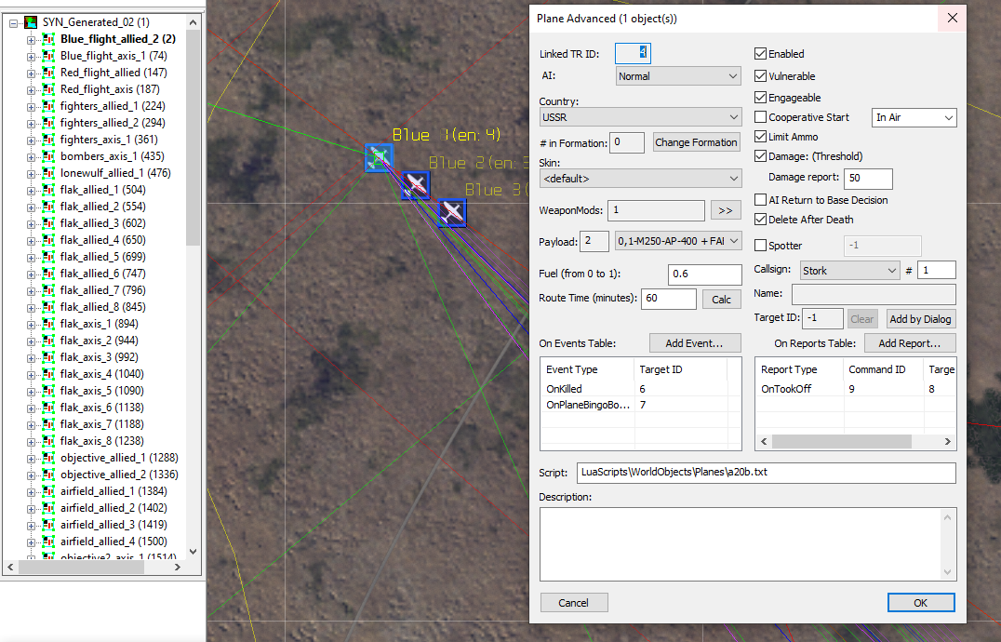Click the group icon beside bombers_axis_1
The width and height of the screenshot is (1001, 642).
click(x=48, y=156)
